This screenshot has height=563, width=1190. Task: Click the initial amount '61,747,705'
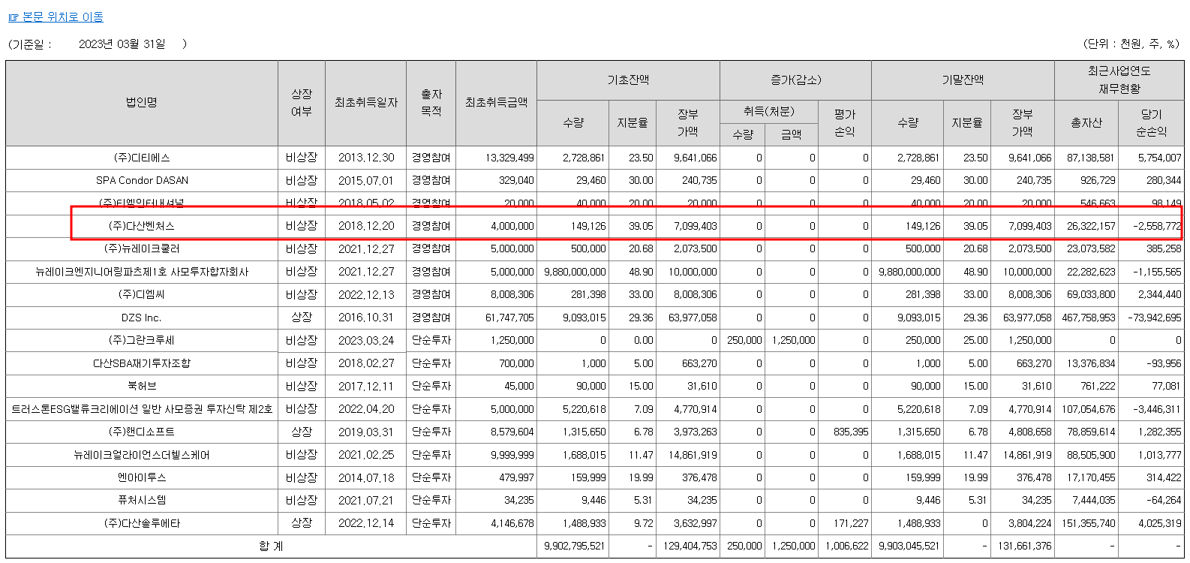click(509, 318)
